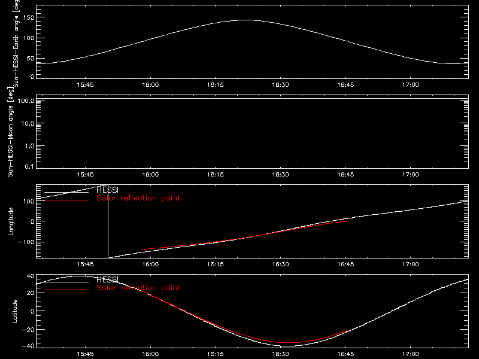
Task: Click 16:45 time label under Moon angle plot
Action: click(x=345, y=175)
